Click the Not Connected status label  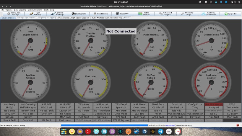pos(121,31)
